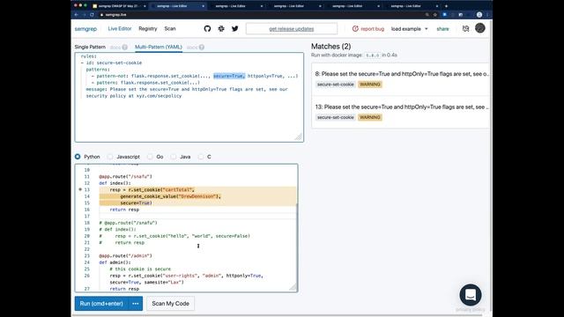Screen dimensions: 564x317
Task: Open the announcements icon beside share
Action: pyautogui.click(x=466, y=29)
